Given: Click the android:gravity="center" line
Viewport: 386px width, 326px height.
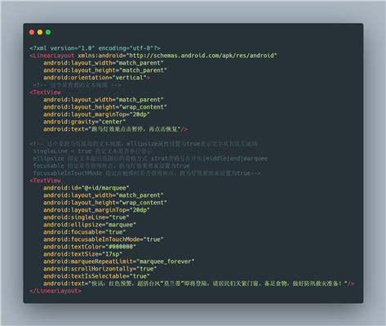Looking at the screenshot, I should click(x=84, y=122).
